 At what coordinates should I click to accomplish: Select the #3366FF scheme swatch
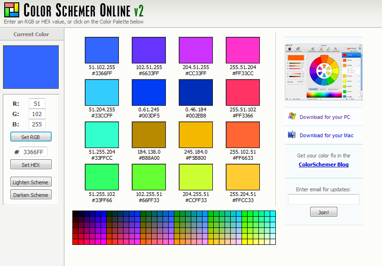[x=102, y=50]
